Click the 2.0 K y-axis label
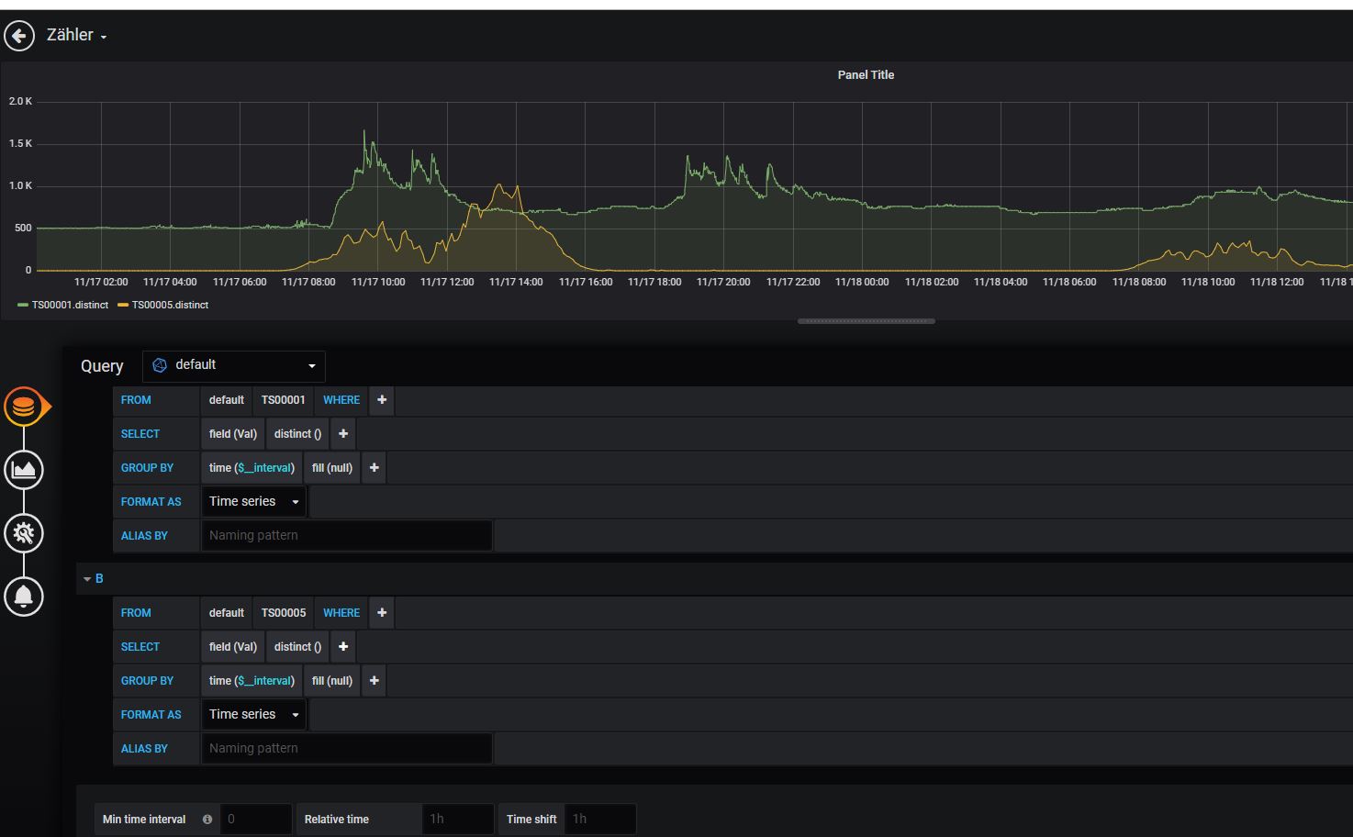 (x=20, y=102)
